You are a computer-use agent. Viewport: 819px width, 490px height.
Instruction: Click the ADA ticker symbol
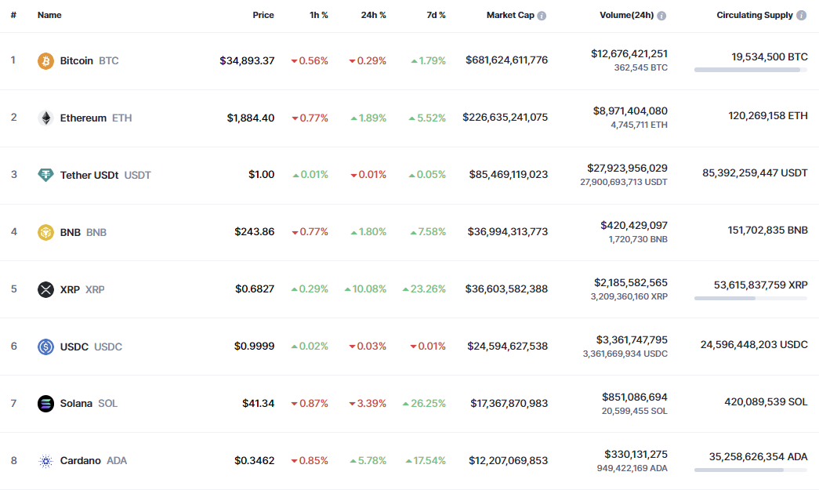click(x=117, y=461)
